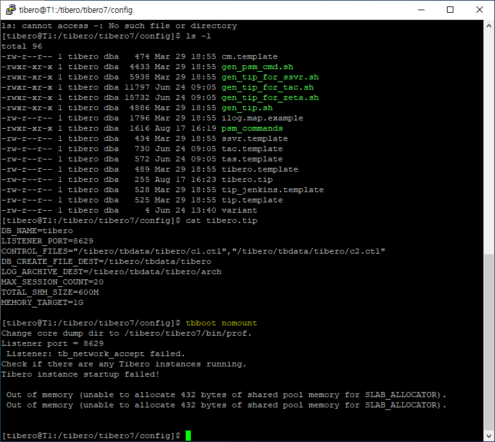Viewport: 495px width, 442px height.
Task: Click the gen_tip_for_zeta.sh file name
Action: pyautogui.click(x=270, y=97)
